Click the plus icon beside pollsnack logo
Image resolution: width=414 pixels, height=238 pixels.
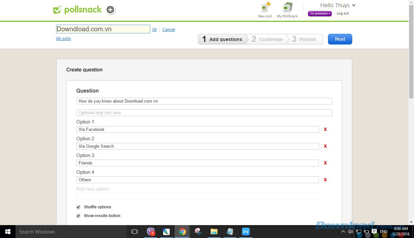tap(110, 10)
